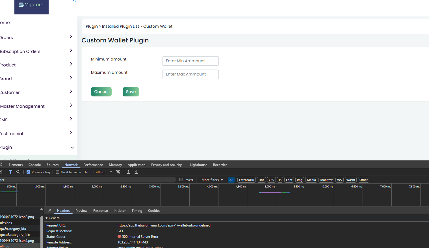Viewport: 429px width, 248px height.
Task: Filter requests by Manifest type
Action: (x=326, y=180)
